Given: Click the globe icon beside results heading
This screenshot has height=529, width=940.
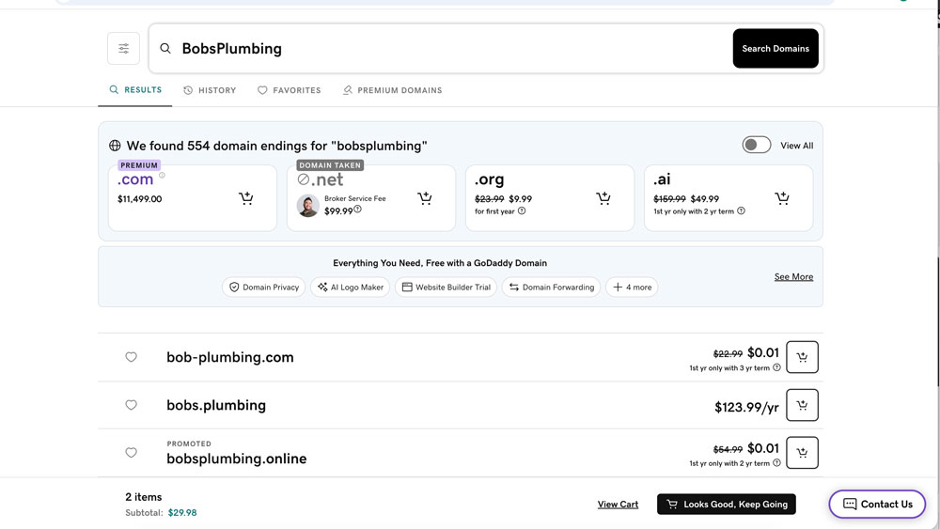Looking at the screenshot, I should pos(115,146).
